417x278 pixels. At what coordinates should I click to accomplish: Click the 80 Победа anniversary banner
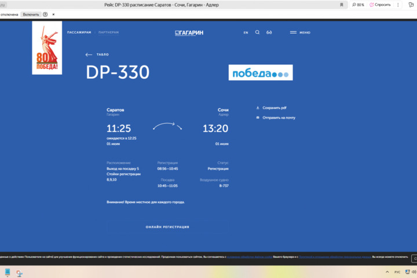tap(47, 48)
